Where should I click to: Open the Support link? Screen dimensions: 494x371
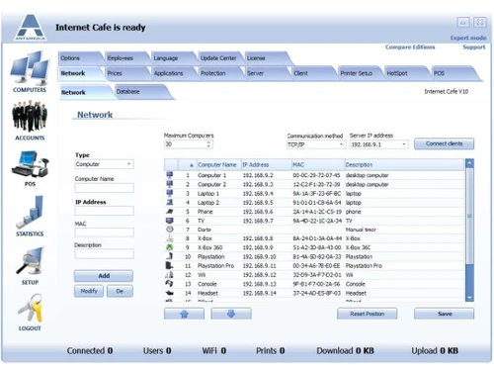(x=474, y=47)
